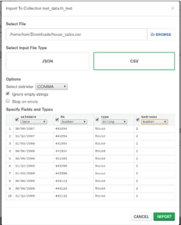Open the type String dropdown
This screenshot has height=225, width=181.
pos(114,122)
